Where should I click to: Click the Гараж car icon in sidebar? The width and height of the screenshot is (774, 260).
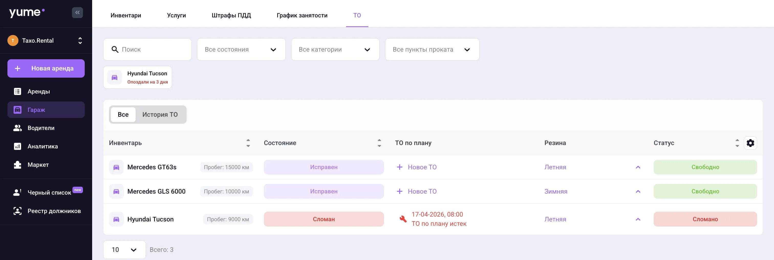coord(17,110)
